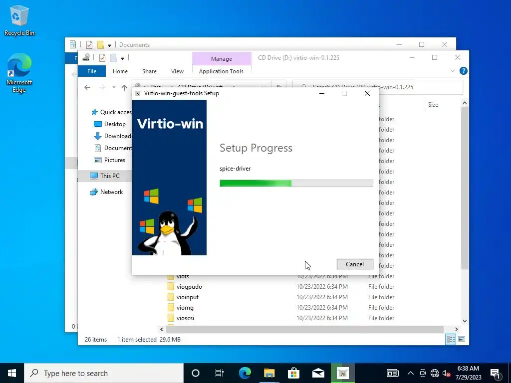
Task: Launch Edge from the taskbar
Action: click(x=245, y=373)
